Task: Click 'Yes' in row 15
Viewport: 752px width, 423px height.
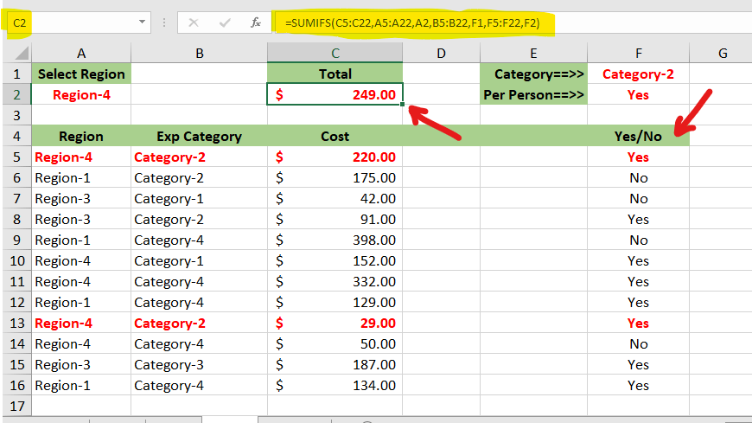Action: [639, 364]
